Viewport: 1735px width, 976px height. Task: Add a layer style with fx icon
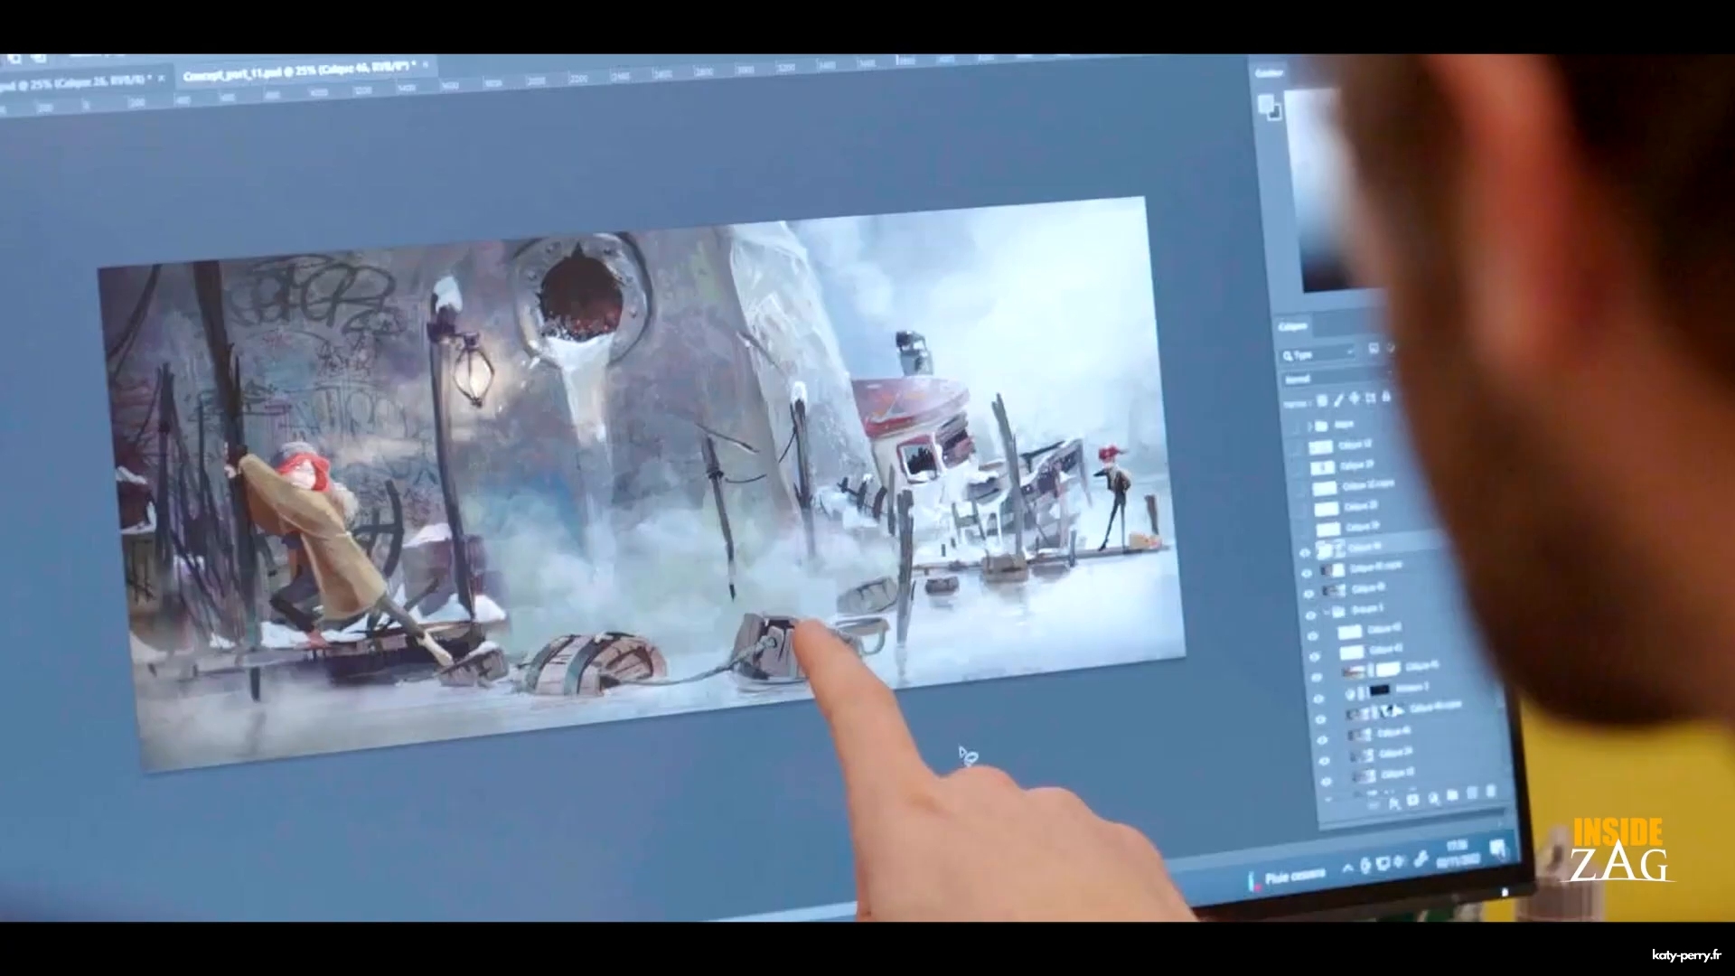[1393, 802]
